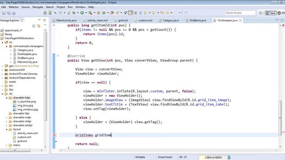Expand the drawable-mdpi folder

[x=7, y=117]
